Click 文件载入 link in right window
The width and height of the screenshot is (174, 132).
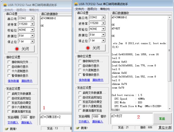[x=84, y=122]
